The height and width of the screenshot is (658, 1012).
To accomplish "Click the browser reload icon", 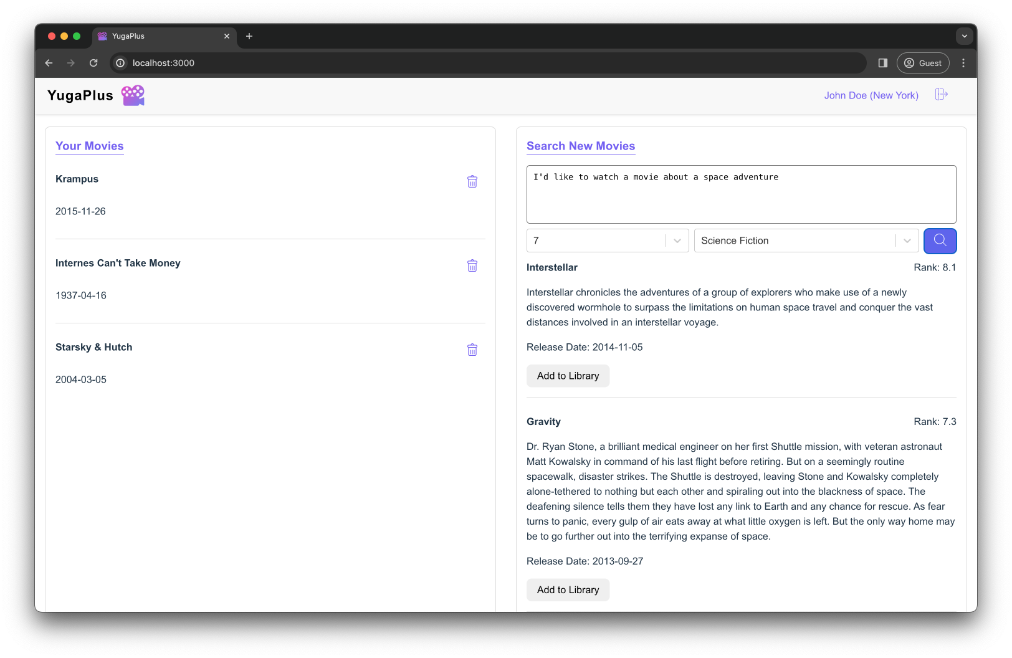I will [93, 63].
